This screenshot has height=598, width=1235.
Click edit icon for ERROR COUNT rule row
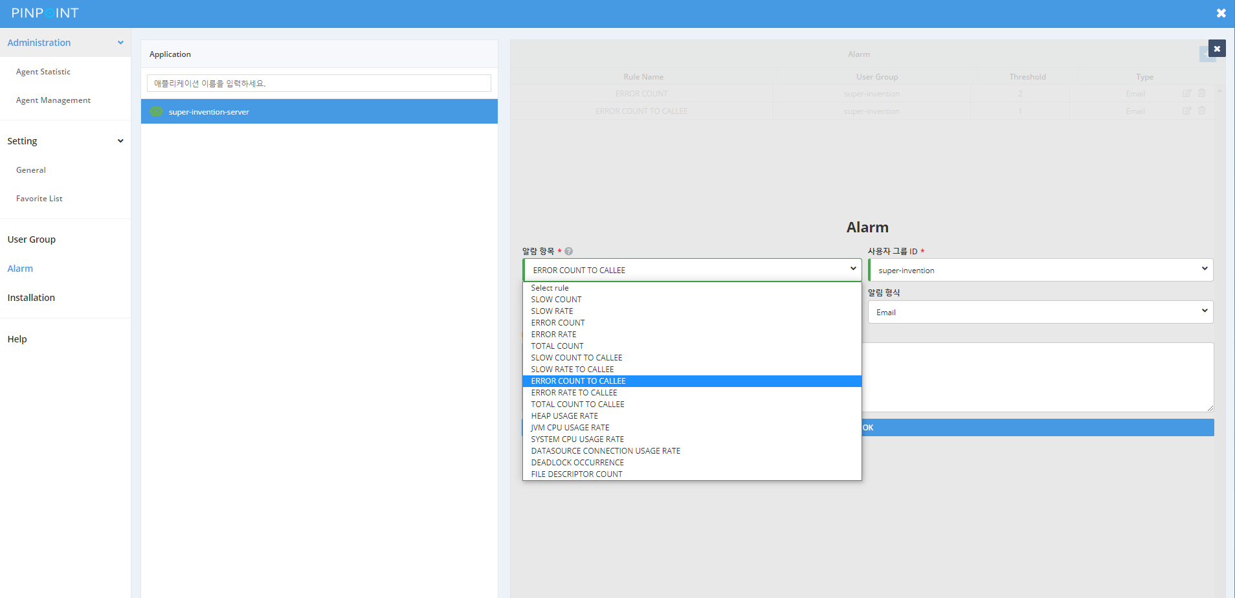[1186, 94]
